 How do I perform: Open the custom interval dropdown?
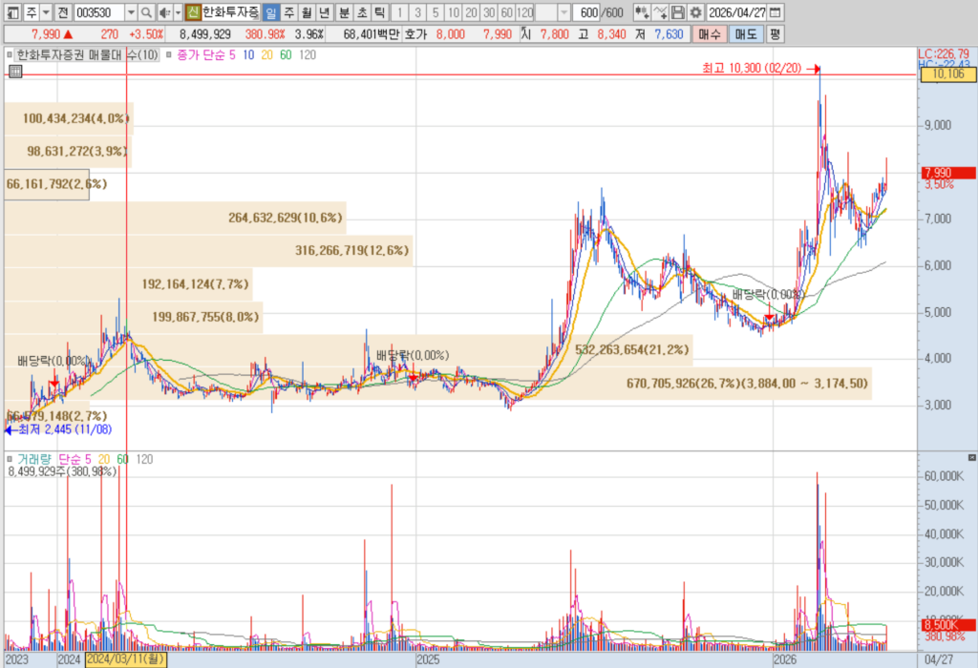(563, 12)
